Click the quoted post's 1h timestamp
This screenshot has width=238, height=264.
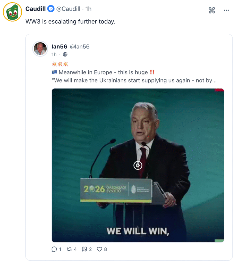coord(54,54)
